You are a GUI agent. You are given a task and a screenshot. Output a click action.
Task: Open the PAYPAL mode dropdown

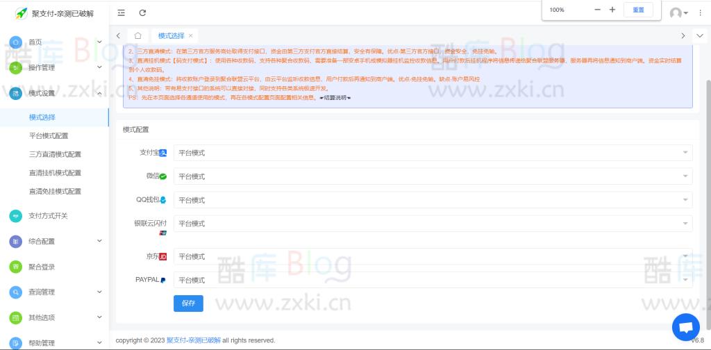pos(433,280)
